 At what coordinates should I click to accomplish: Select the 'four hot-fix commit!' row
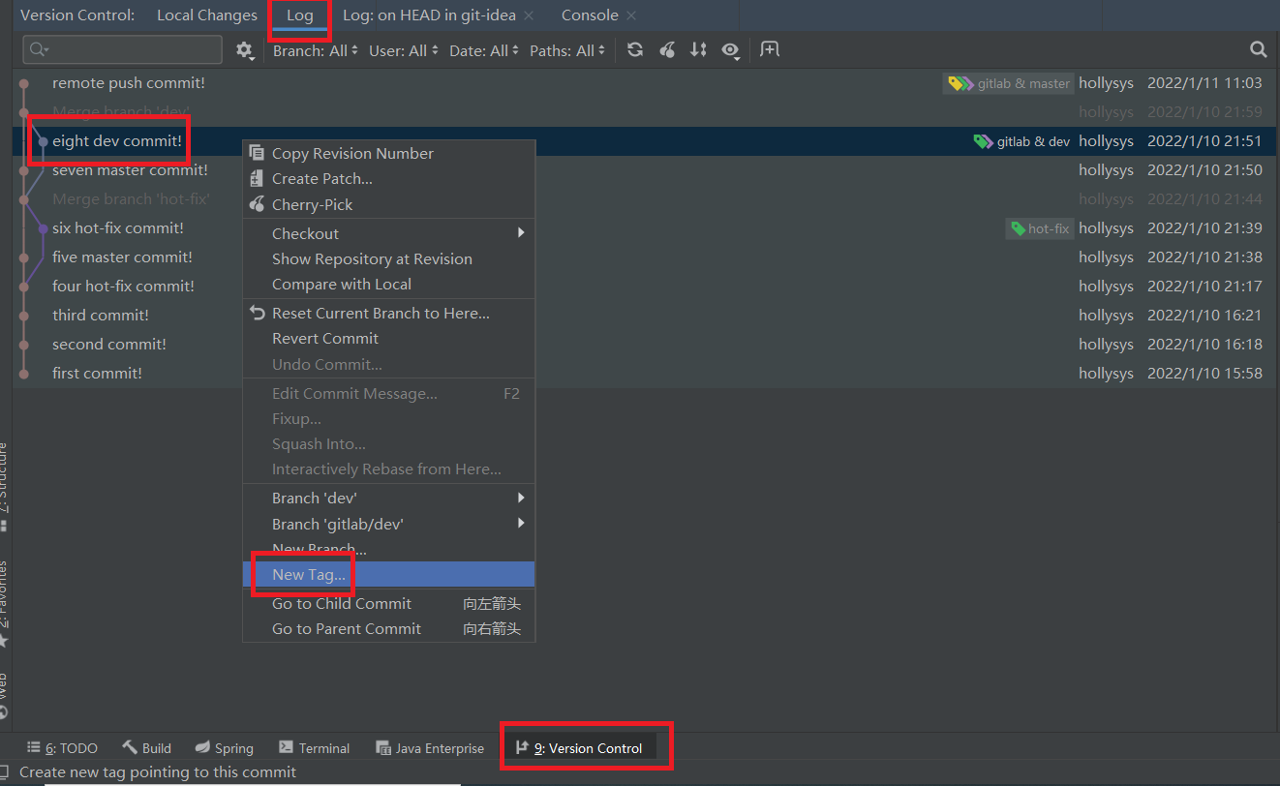[644, 287]
